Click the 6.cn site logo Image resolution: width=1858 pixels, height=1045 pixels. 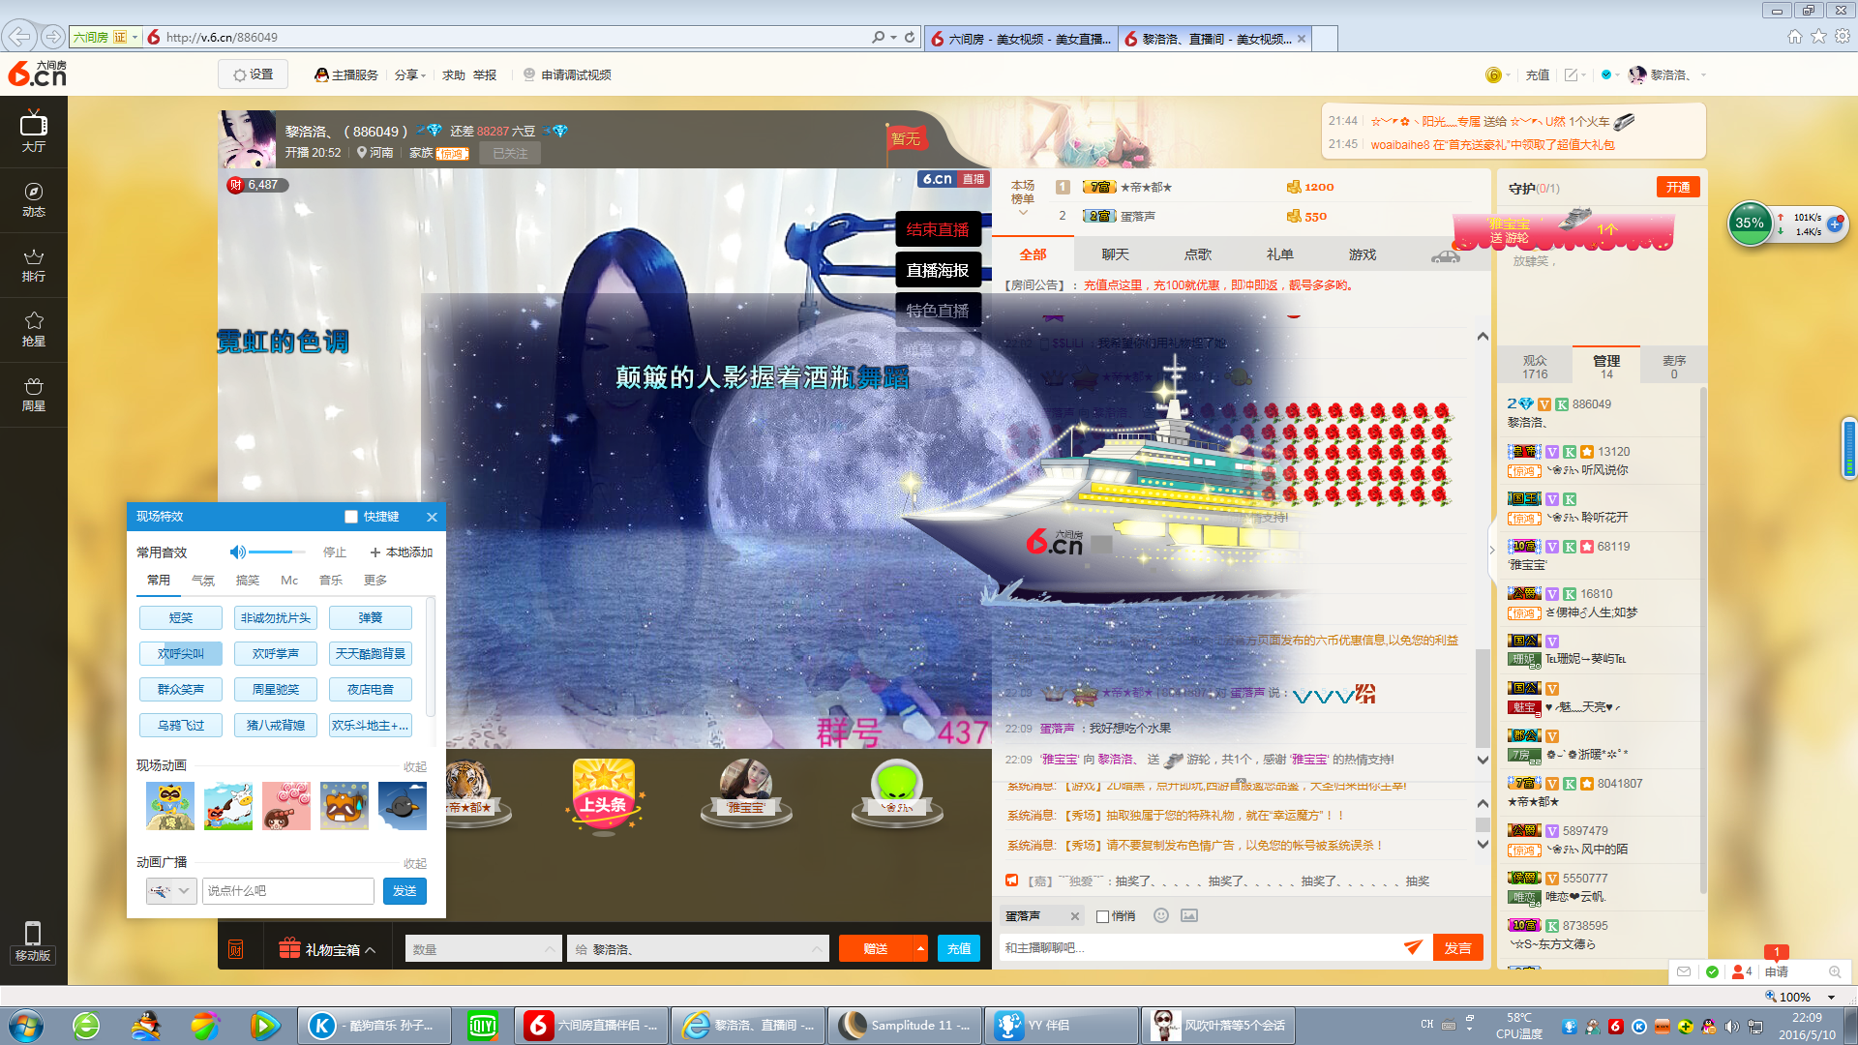coord(38,74)
